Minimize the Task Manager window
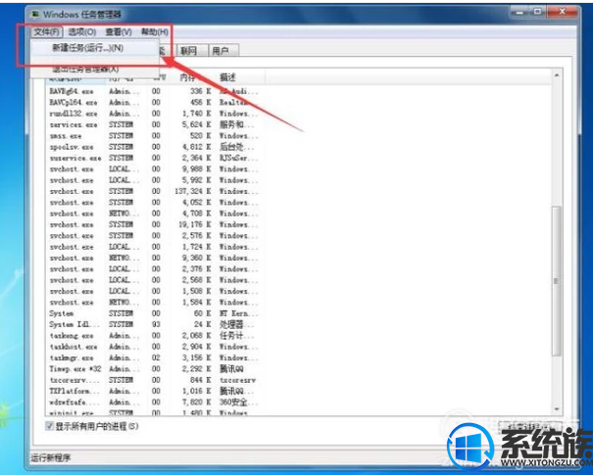The width and height of the screenshot is (593, 475). coord(520,13)
